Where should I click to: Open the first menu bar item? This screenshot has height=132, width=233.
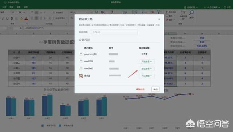[x=4, y=7]
